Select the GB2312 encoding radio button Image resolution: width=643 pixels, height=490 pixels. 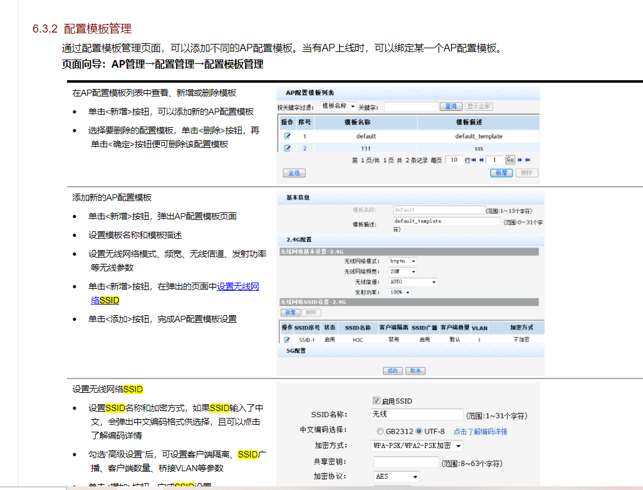click(x=380, y=431)
